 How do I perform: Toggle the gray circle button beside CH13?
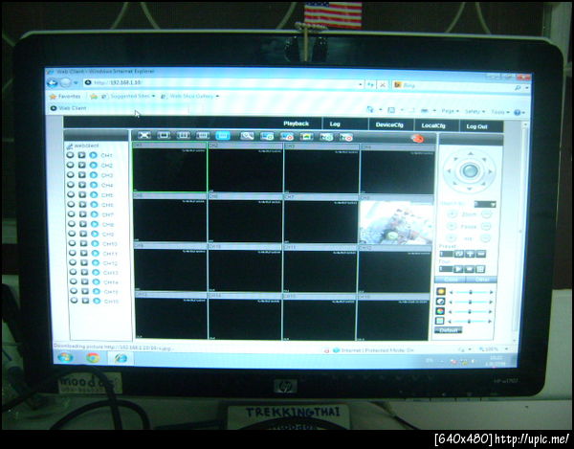74,272
